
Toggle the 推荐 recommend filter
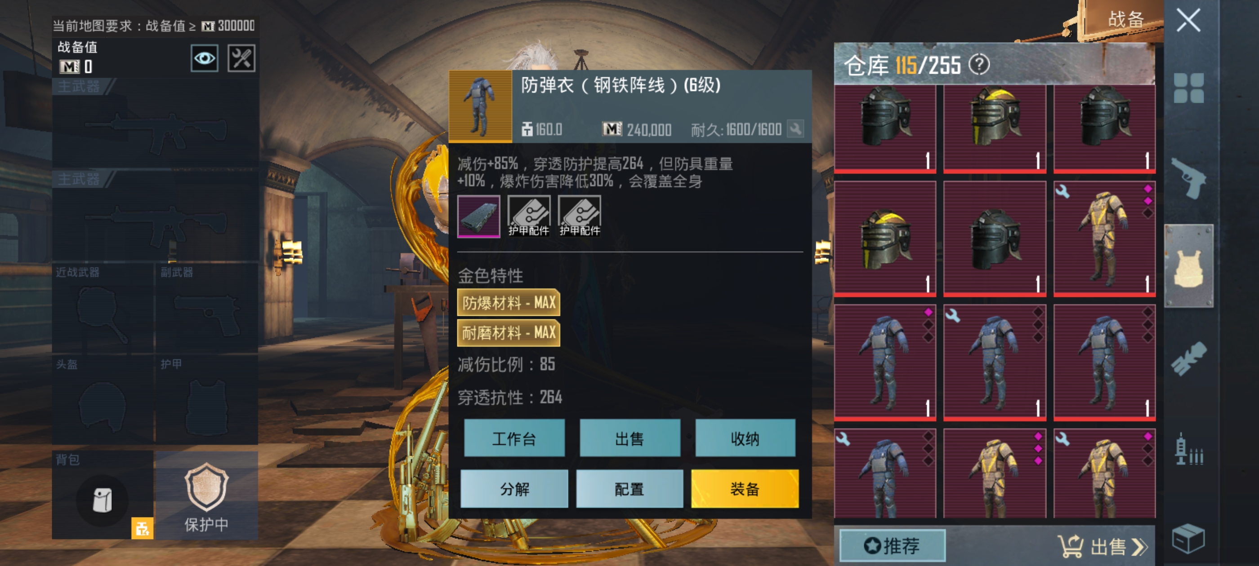coord(893,545)
